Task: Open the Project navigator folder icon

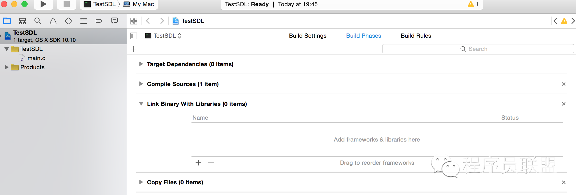Action: (x=7, y=21)
